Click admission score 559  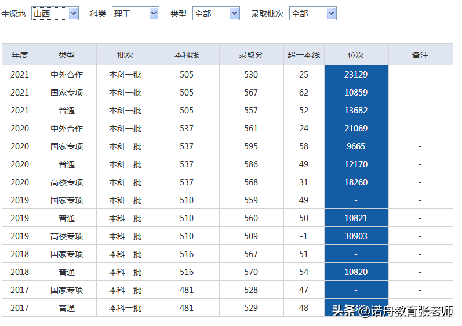pos(251,200)
